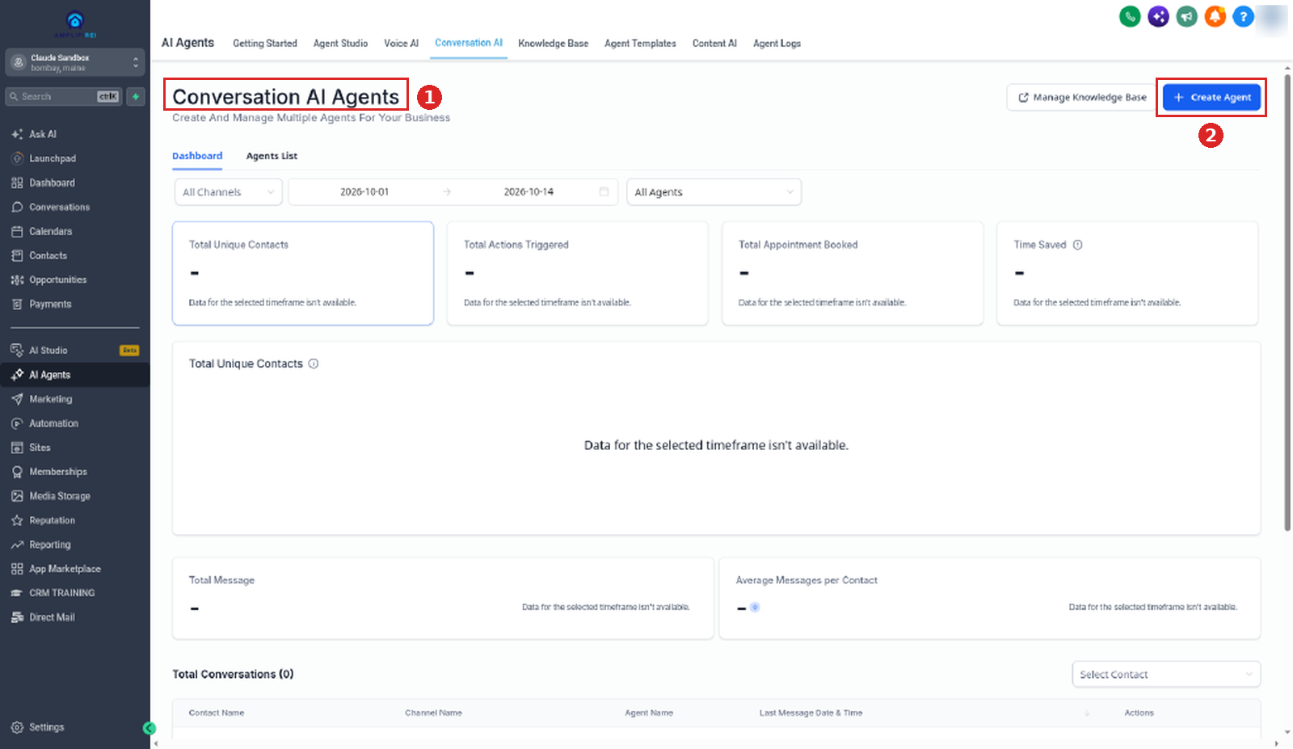Image resolution: width=1293 pixels, height=749 pixels.
Task: Click the Time Saved info icon
Action: (x=1077, y=245)
